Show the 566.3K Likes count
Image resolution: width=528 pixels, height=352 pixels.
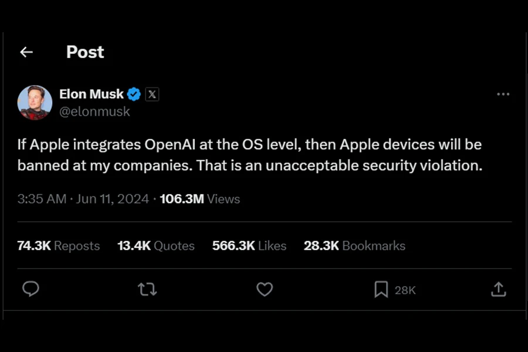(x=249, y=246)
